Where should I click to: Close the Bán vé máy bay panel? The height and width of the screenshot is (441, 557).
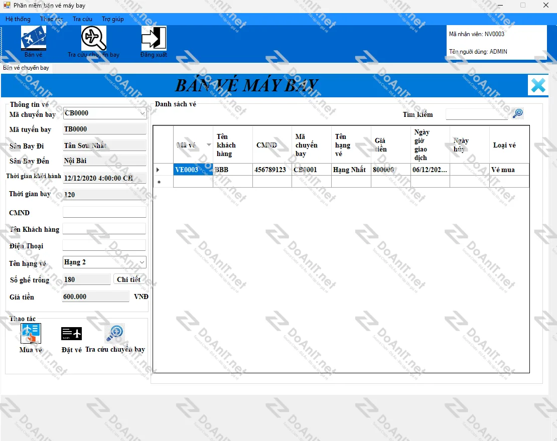coord(538,85)
